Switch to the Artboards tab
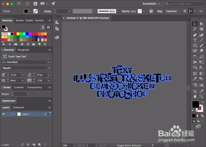Viewport: 206px width, 147px height. pos(19,107)
